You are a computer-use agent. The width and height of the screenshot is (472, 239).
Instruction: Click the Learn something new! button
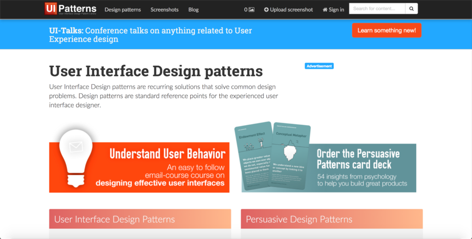click(x=386, y=30)
